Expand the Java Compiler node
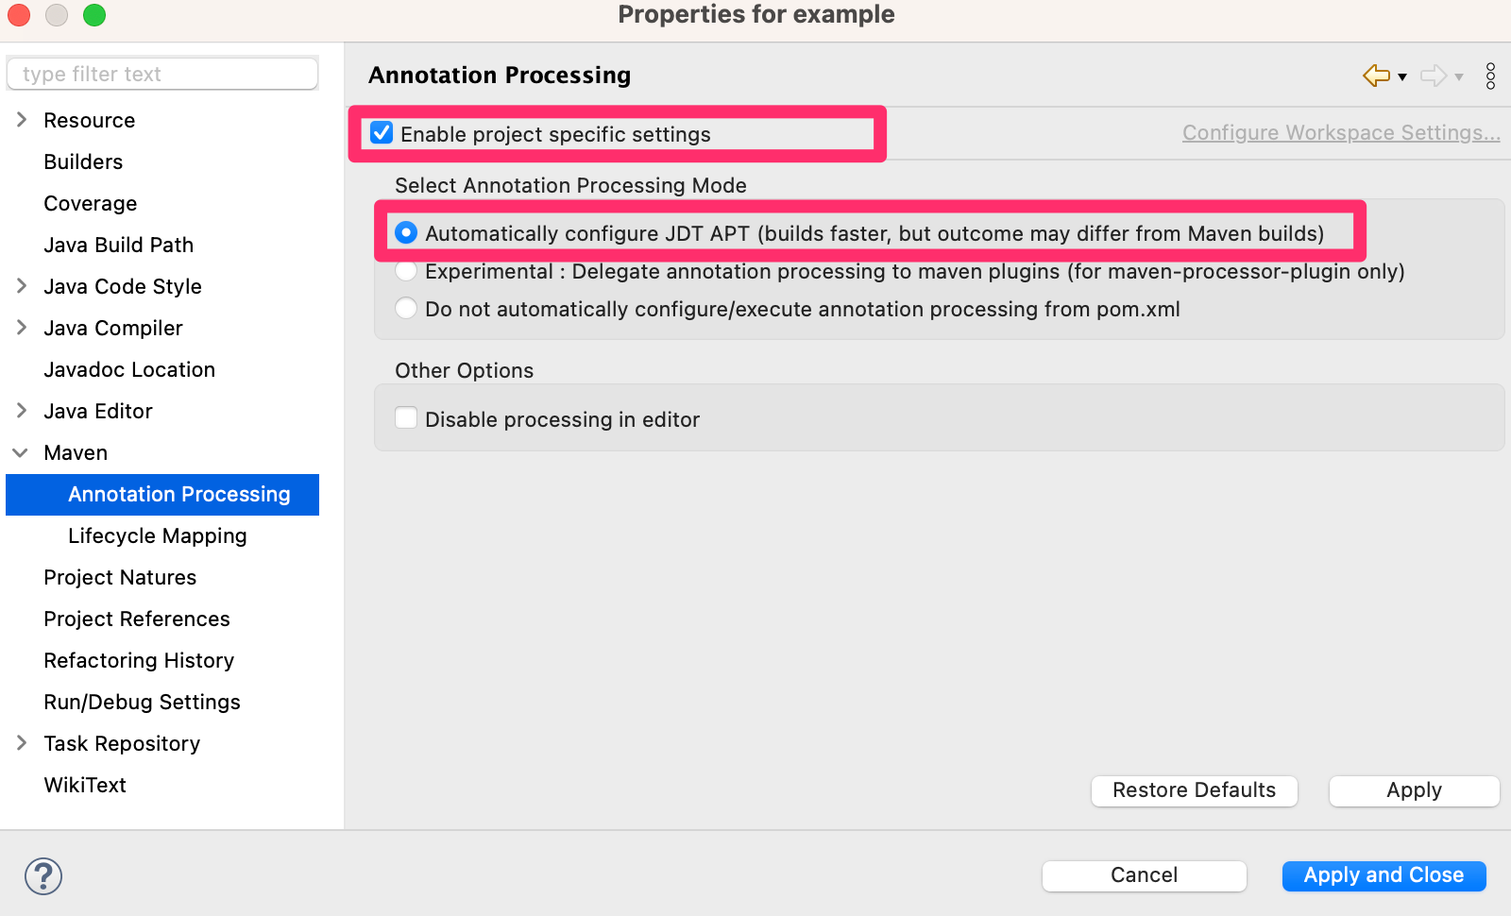Screen dimensions: 1511x916 (x=22, y=328)
